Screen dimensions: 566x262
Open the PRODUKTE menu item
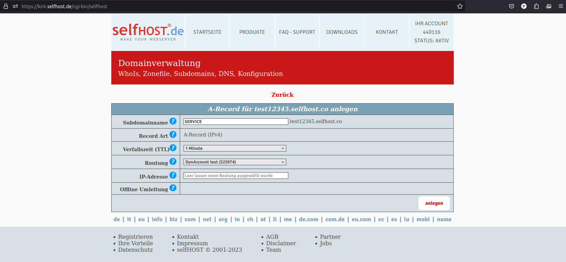point(252,32)
